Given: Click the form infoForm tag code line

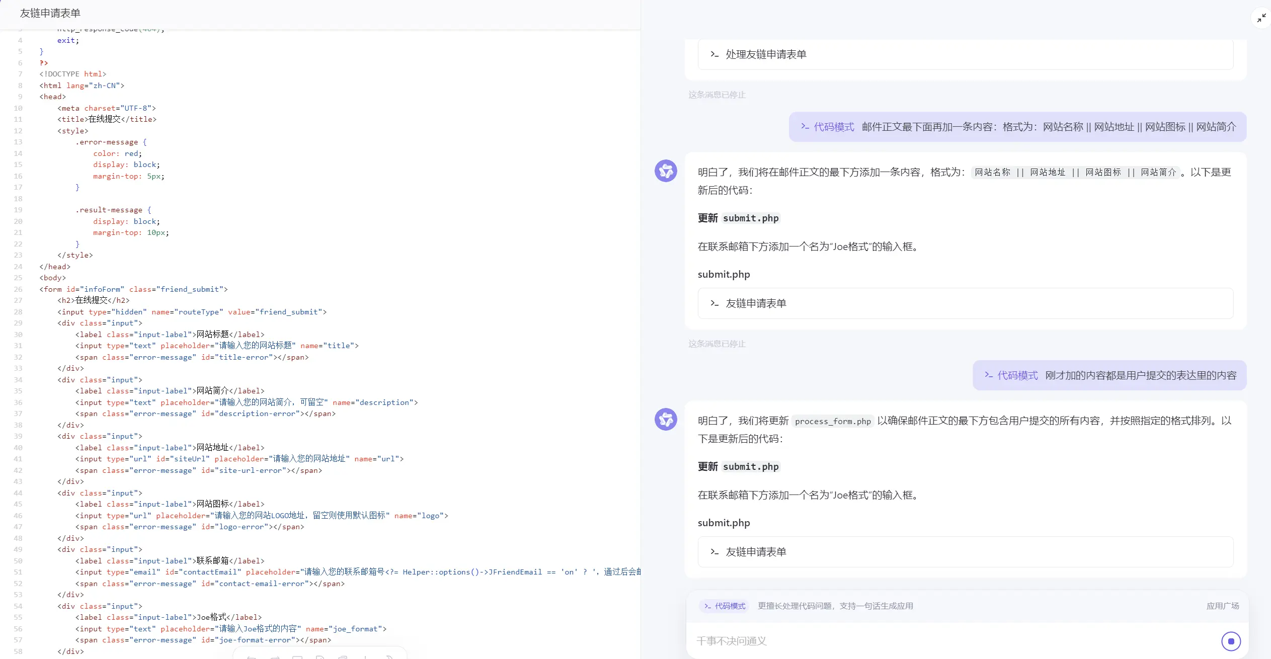Looking at the screenshot, I should (x=133, y=289).
